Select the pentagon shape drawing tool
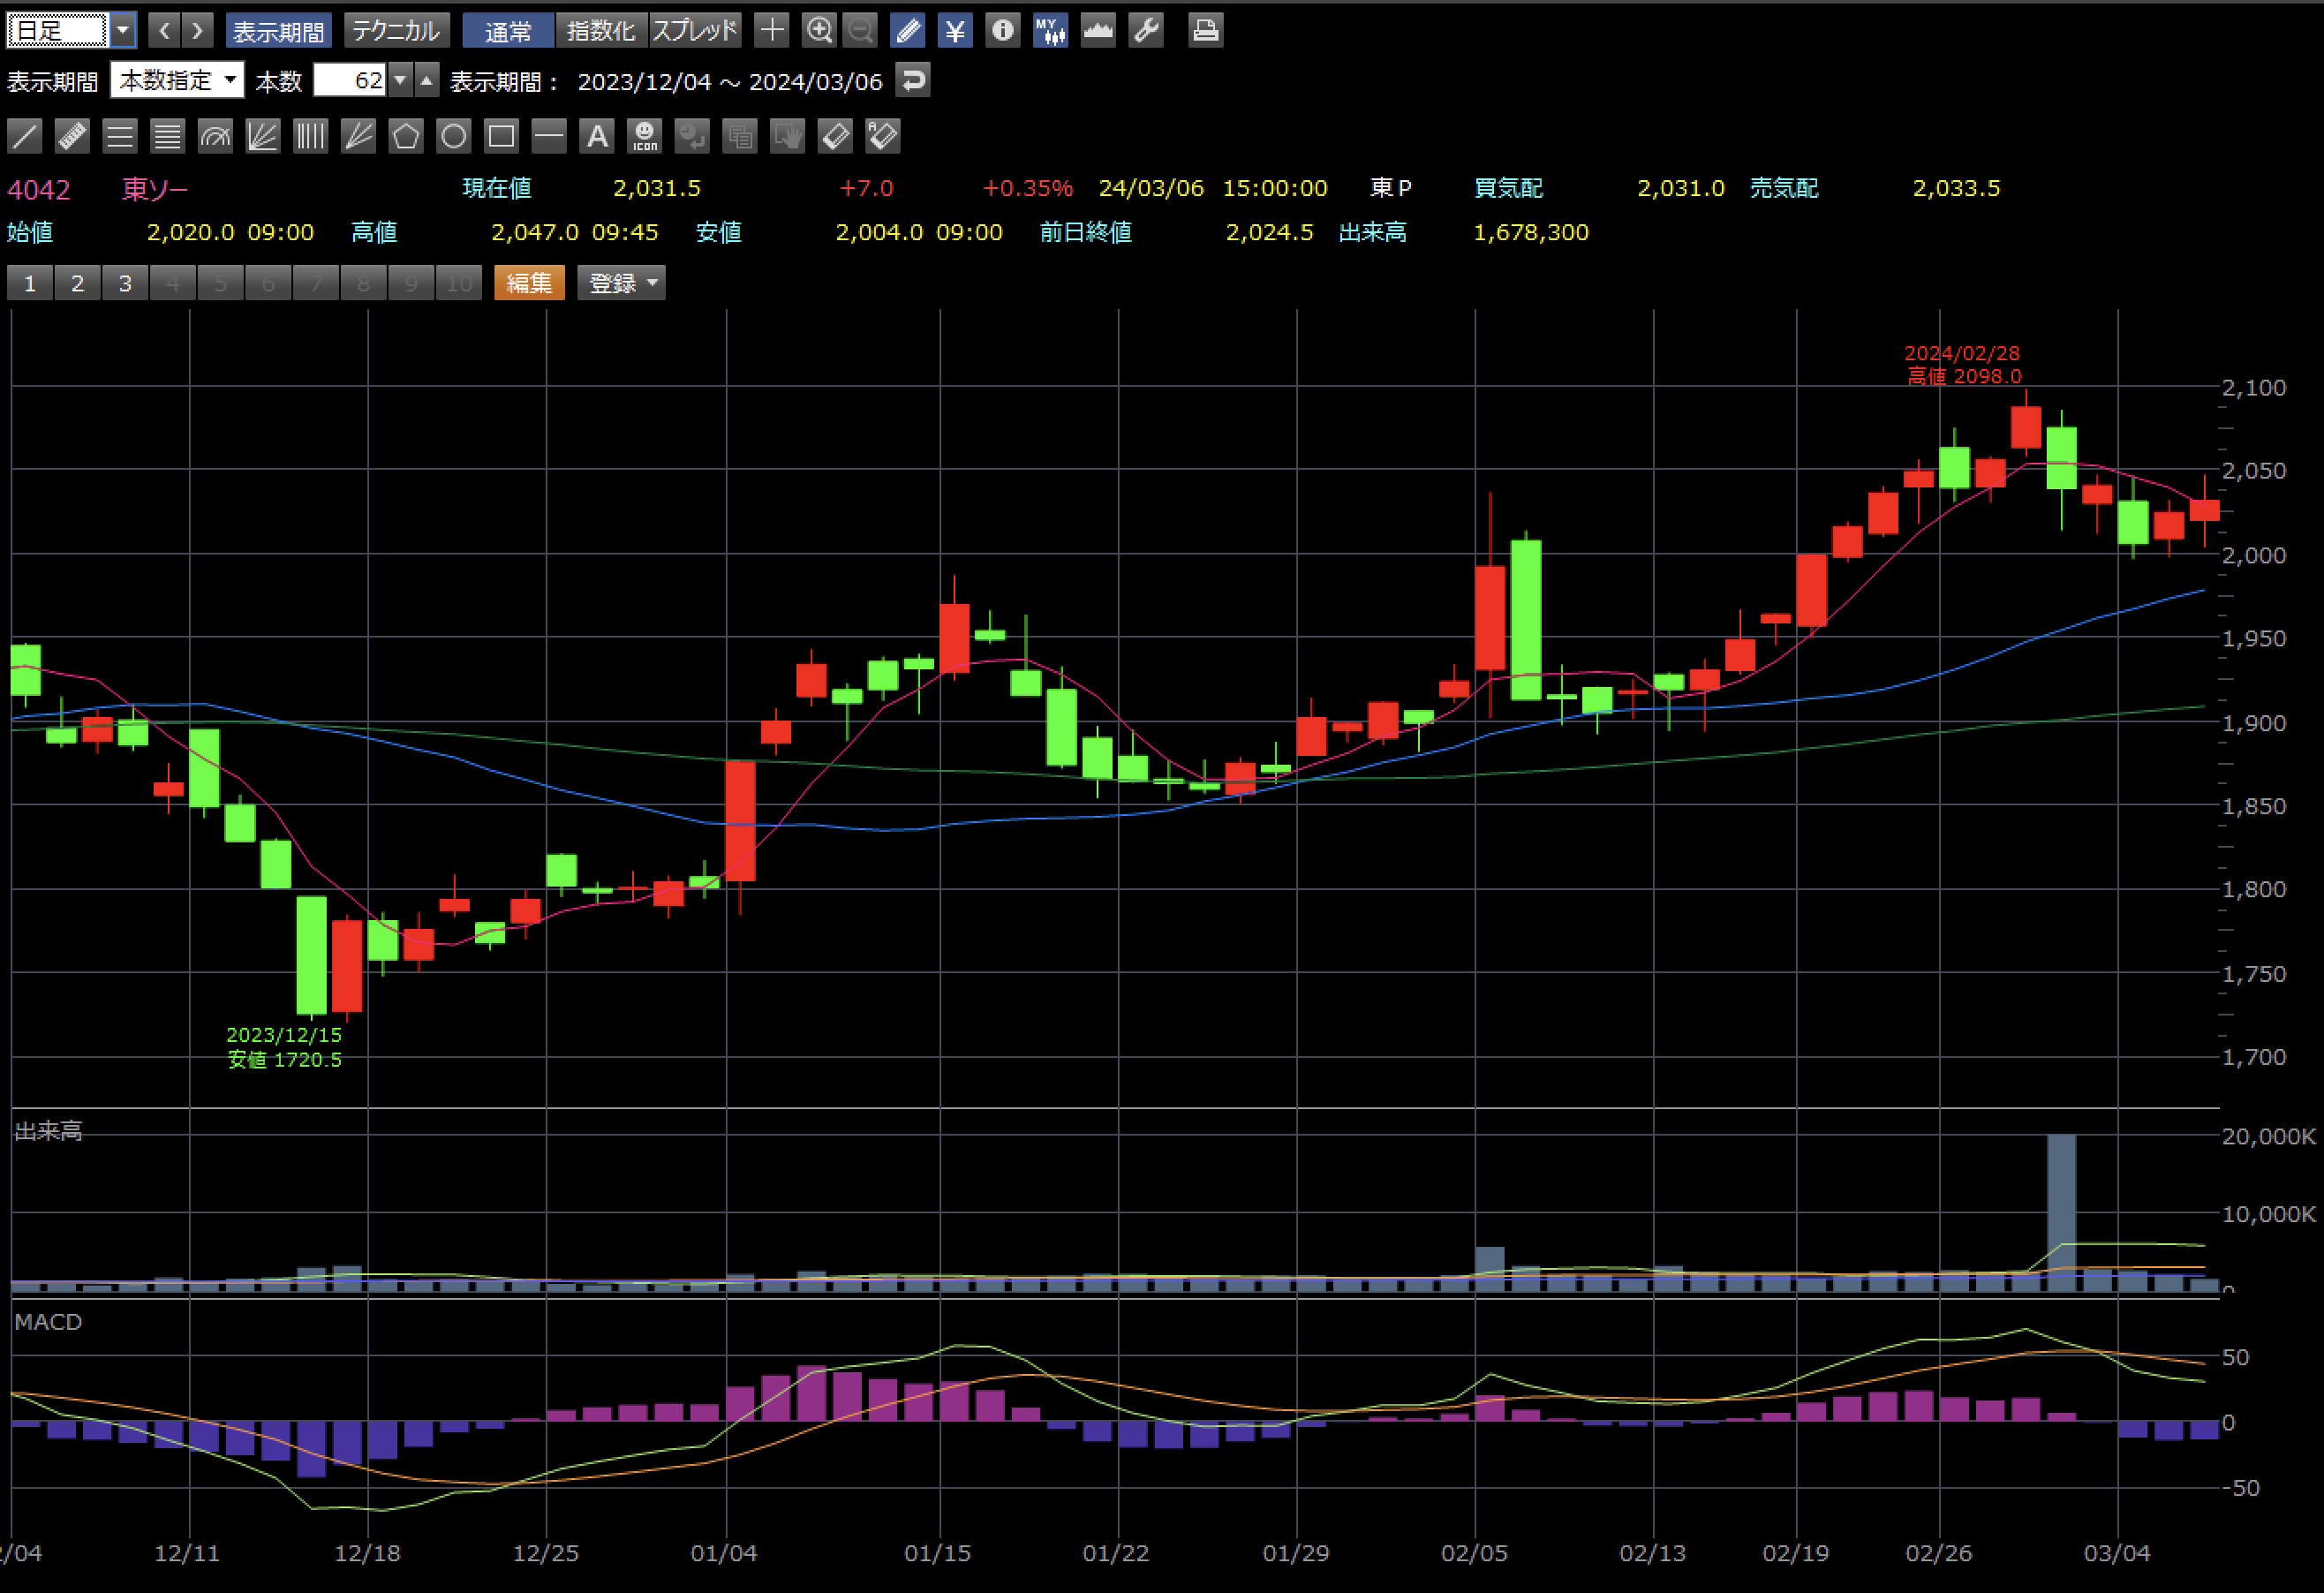 point(405,136)
